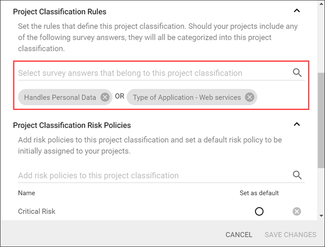Focus the survey answers selection field

click(152, 73)
